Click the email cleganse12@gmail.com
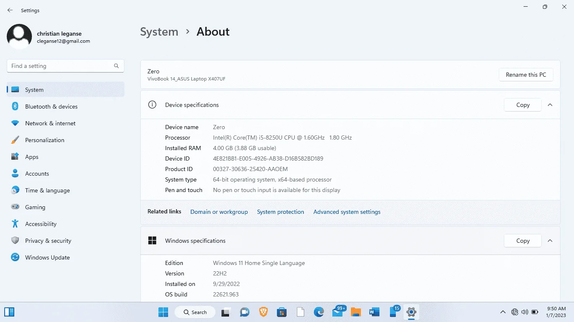The image size is (574, 322). (x=63, y=41)
